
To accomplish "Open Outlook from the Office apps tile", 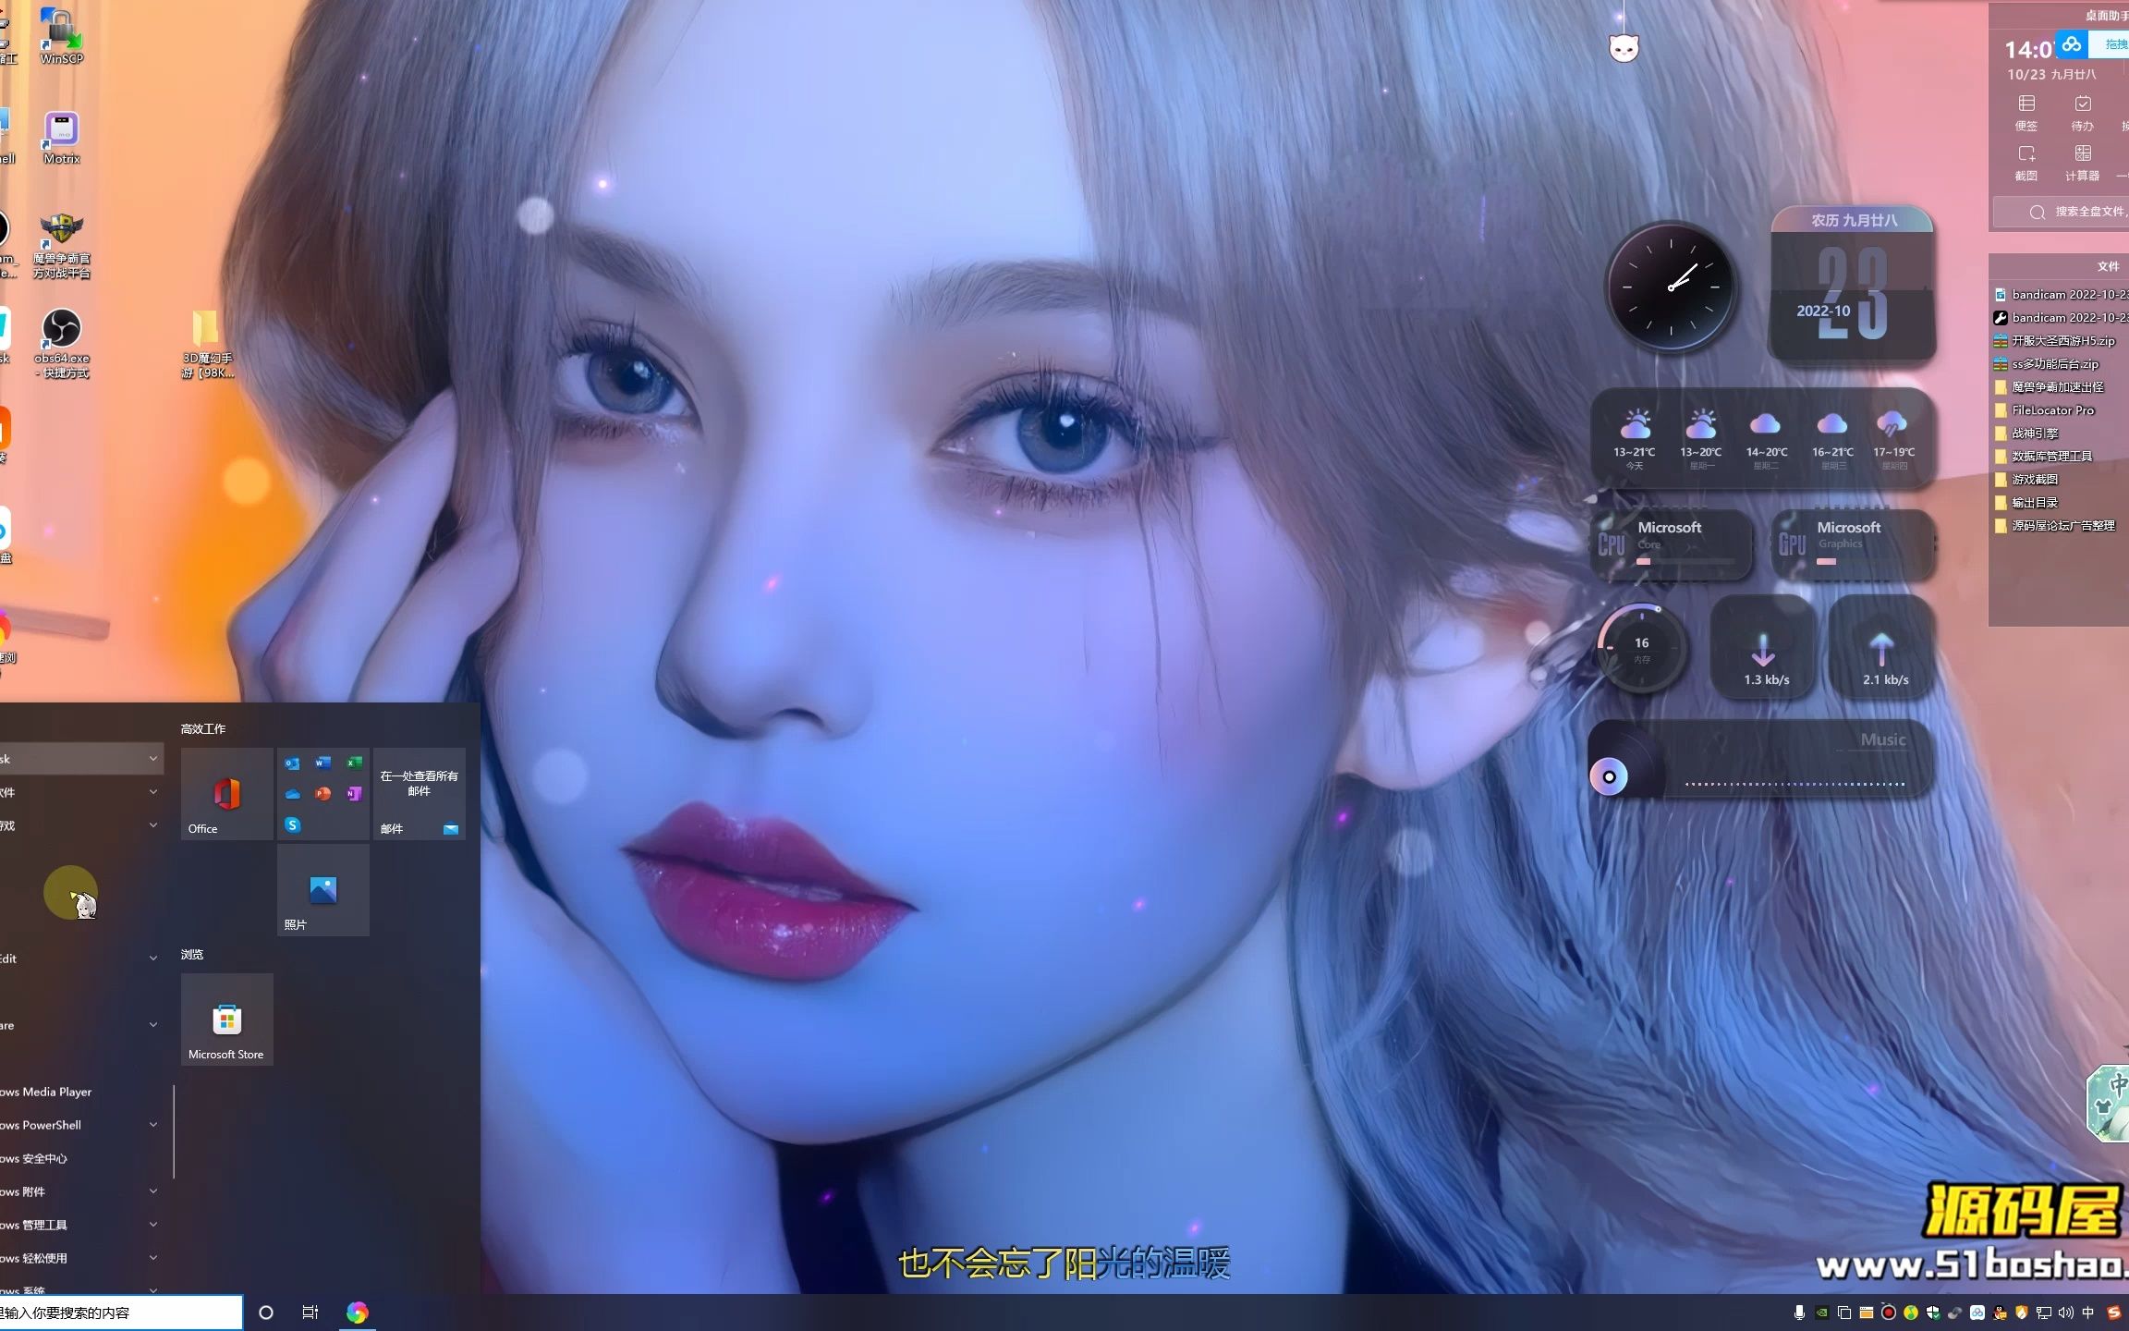I will 292,763.
